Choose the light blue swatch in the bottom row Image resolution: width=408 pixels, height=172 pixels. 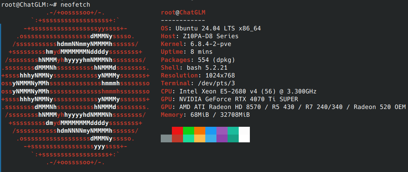click(211, 138)
